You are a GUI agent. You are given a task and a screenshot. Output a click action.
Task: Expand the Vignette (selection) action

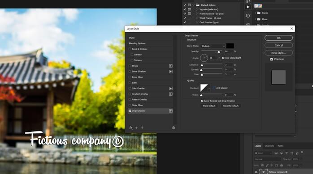(197, 9)
